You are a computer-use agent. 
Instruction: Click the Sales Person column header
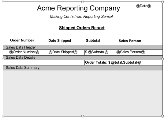(130, 41)
